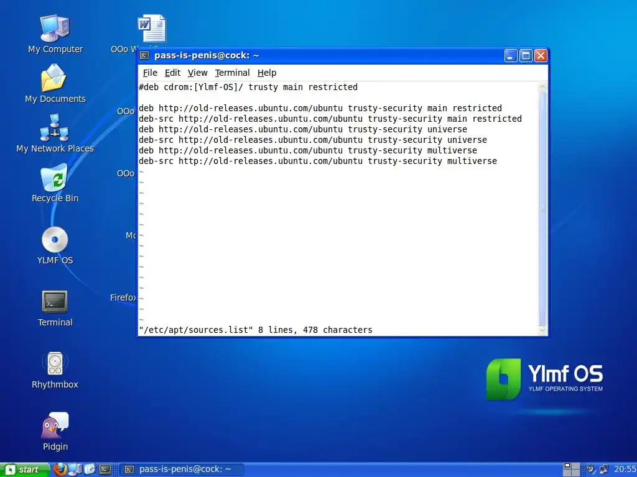Click the 'deb-src' trusty-security main restricted line
637x477 pixels.
click(x=330, y=119)
